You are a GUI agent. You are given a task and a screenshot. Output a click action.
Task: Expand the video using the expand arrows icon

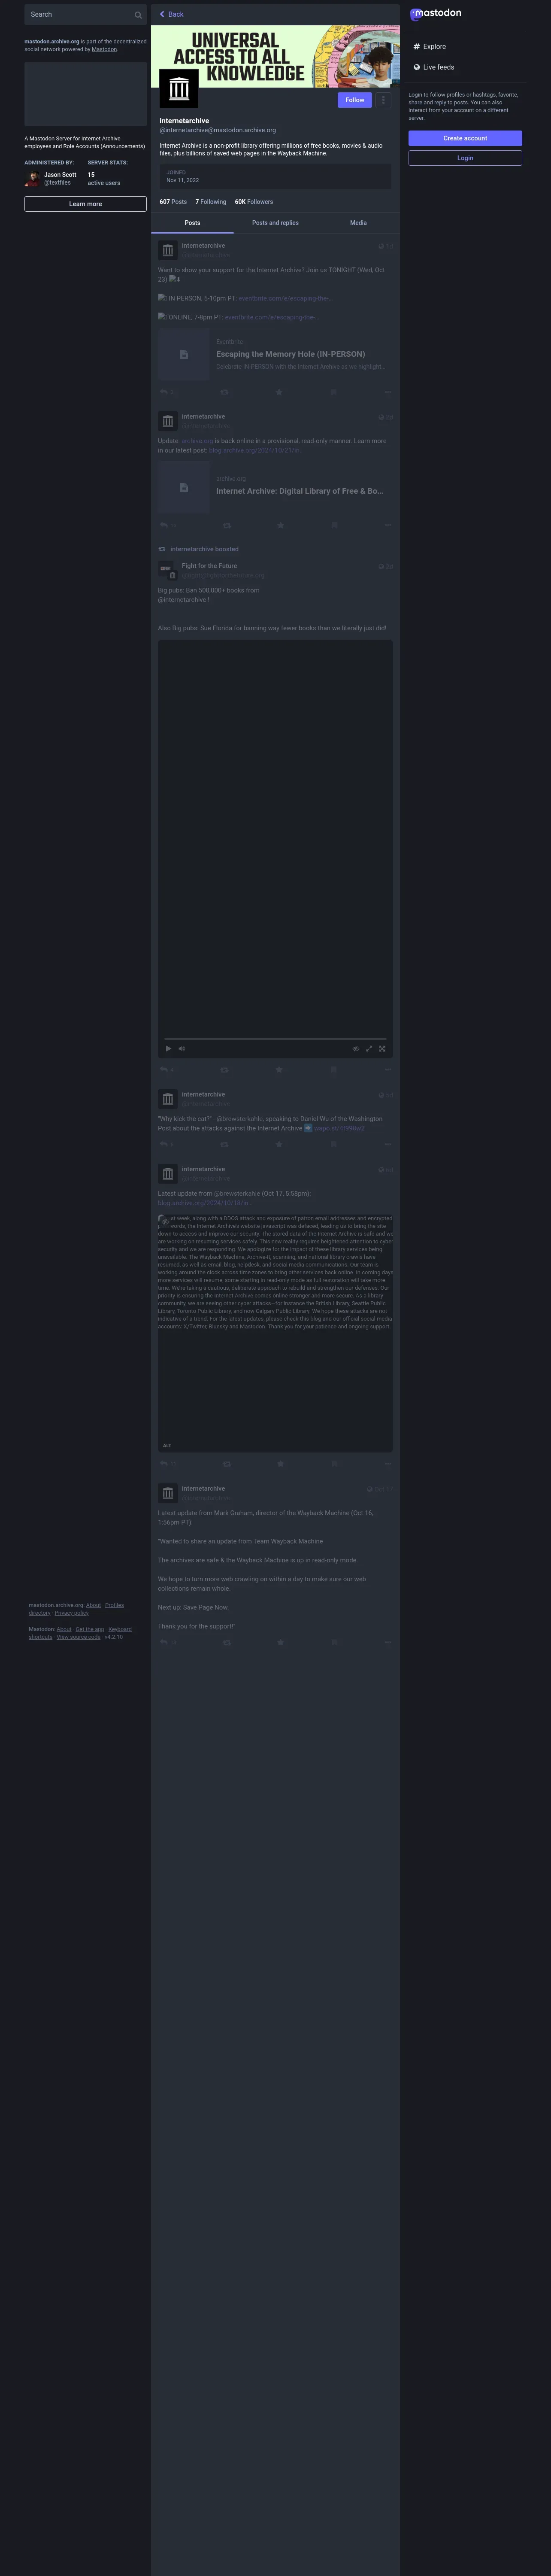(x=369, y=1048)
